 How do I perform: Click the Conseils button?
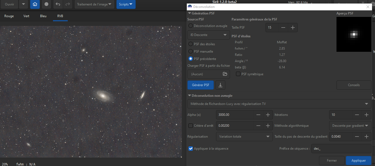(354, 85)
